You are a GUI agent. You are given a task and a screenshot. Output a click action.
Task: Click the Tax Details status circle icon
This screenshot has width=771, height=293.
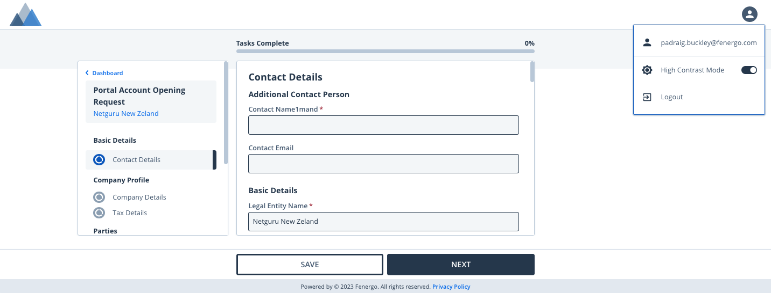click(99, 213)
